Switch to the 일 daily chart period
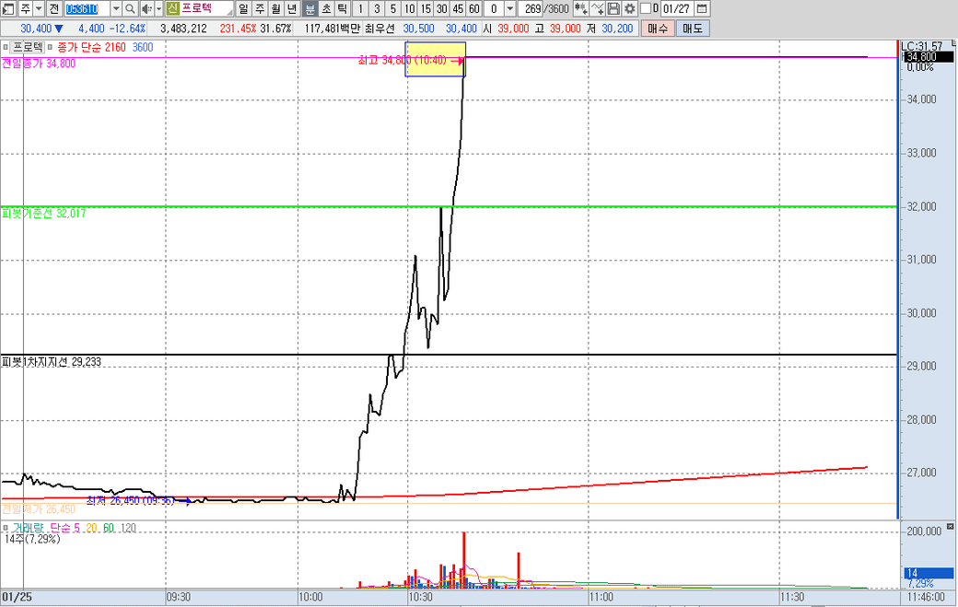Viewport: 958px width, 607px height. (243, 8)
